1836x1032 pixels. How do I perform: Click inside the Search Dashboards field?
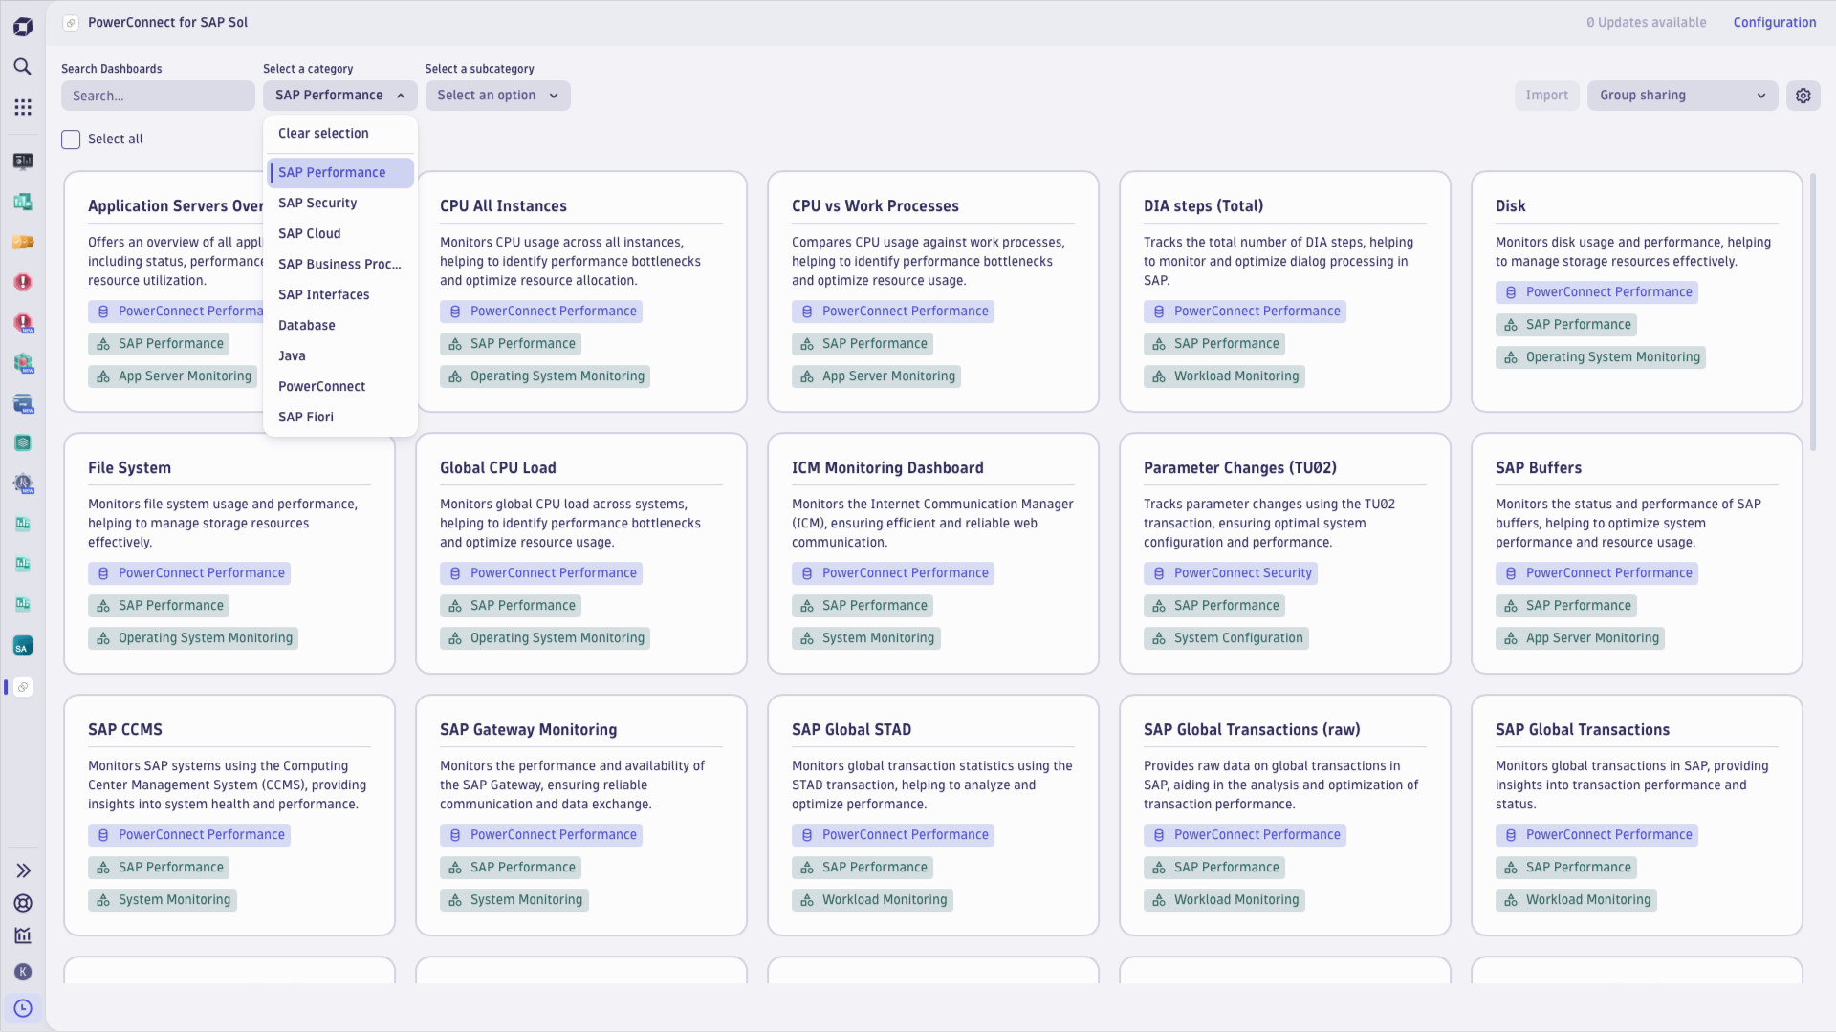(158, 96)
